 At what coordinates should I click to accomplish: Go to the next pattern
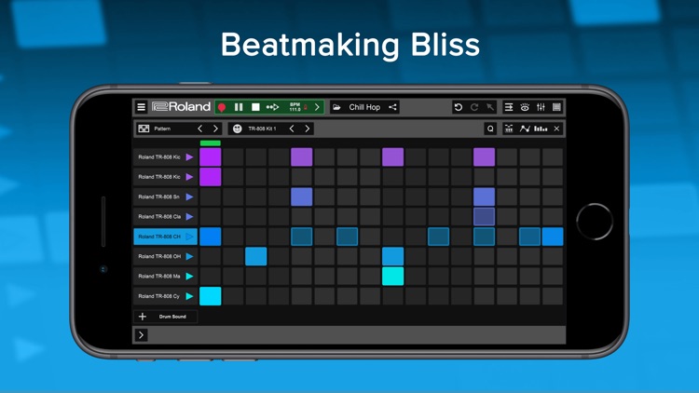coord(215,129)
